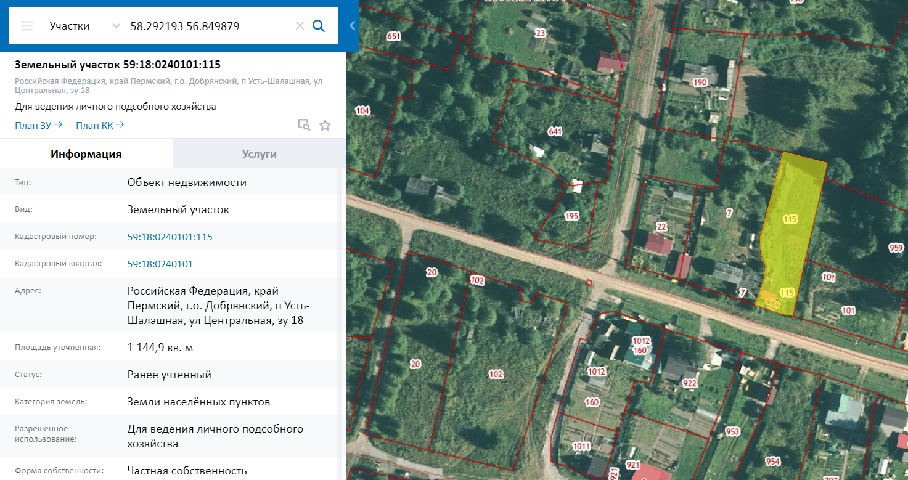Clear the coordinates with the X icon
The height and width of the screenshot is (480, 908).
pyautogui.click(x=300, y=26)
